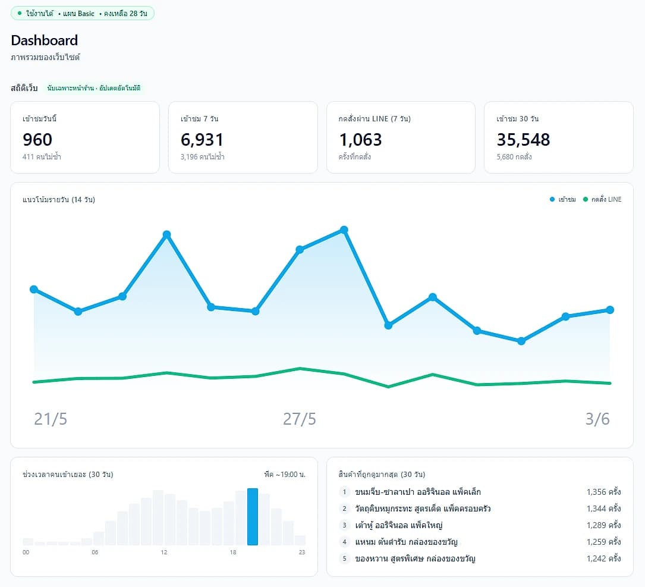
Task: Open the กดสั่งผ่าน LINE 1,063 card
Action: pos(401,137)
